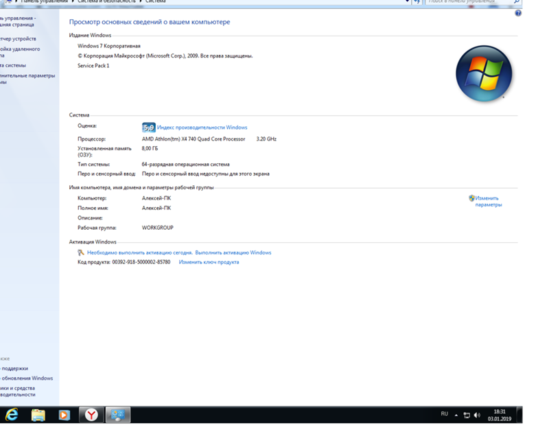Image resolution: width=549 pixels, height=439 pixels.
Task: Open the RU input language indicator
Action: tap(444, 414)
